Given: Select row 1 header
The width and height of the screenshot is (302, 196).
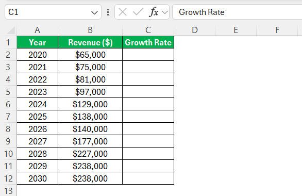Looking at the screenshot, I should pyautogui.click(x=8, y=42).
